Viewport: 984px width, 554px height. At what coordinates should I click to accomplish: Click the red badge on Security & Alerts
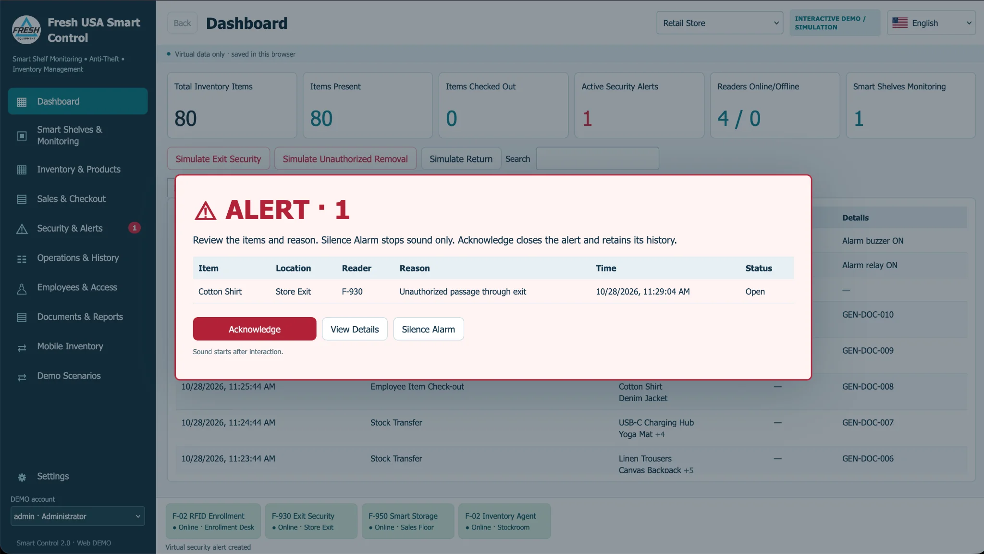[x=134, y=228]
